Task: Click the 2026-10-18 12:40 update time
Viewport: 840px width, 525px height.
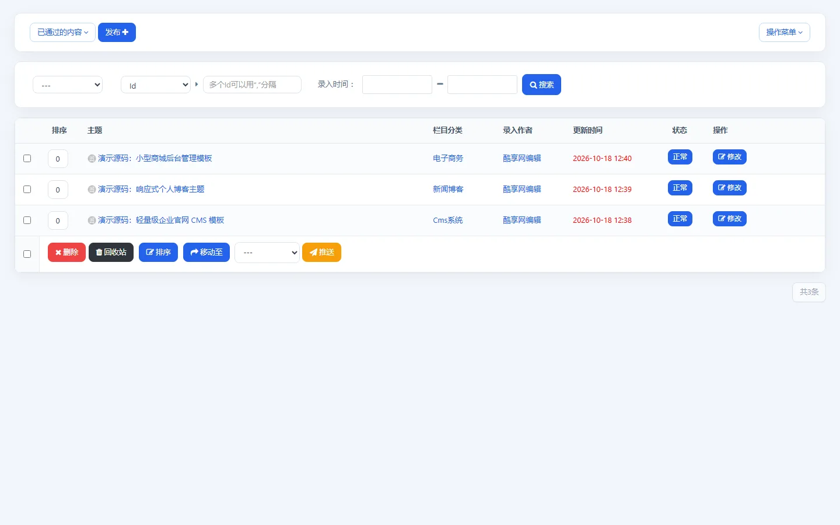Action: pos(602,159)
